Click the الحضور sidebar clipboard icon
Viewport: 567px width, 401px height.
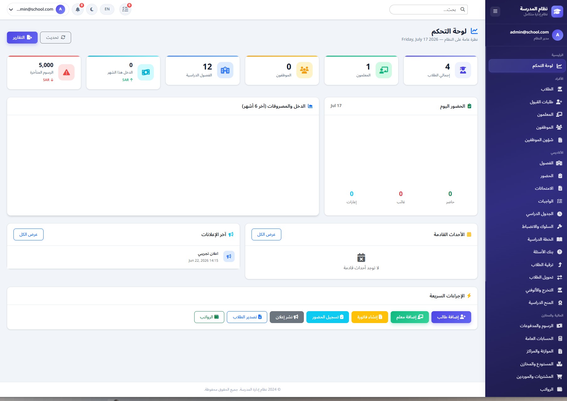560,176
